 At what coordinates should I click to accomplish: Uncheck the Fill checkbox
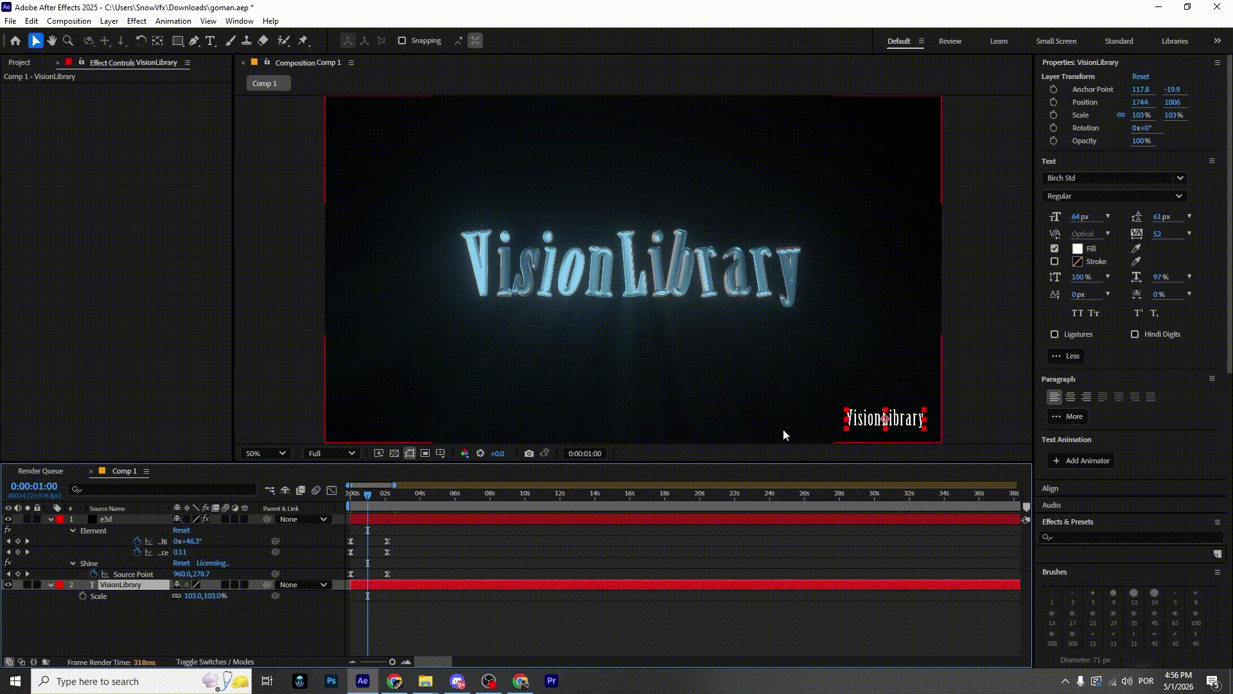pyautogui.click(x=1054, y=249)
